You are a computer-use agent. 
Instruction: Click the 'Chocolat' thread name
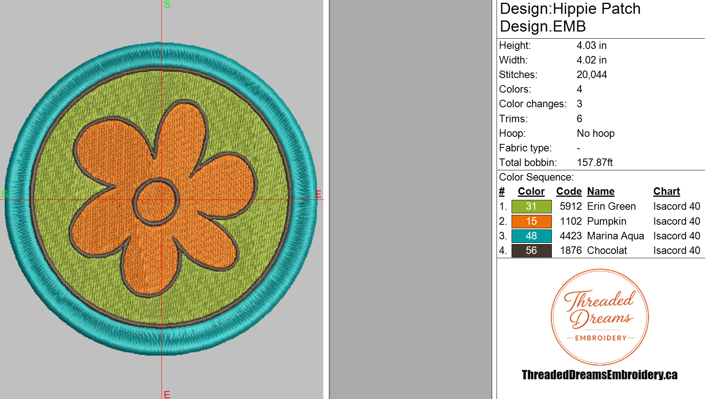607,250
